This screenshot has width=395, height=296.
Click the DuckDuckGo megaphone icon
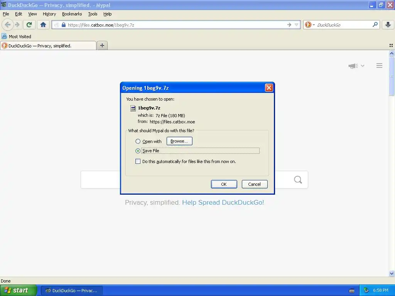(353, 66)
